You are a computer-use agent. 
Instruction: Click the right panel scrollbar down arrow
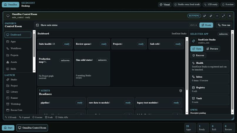tap(233, 113)
